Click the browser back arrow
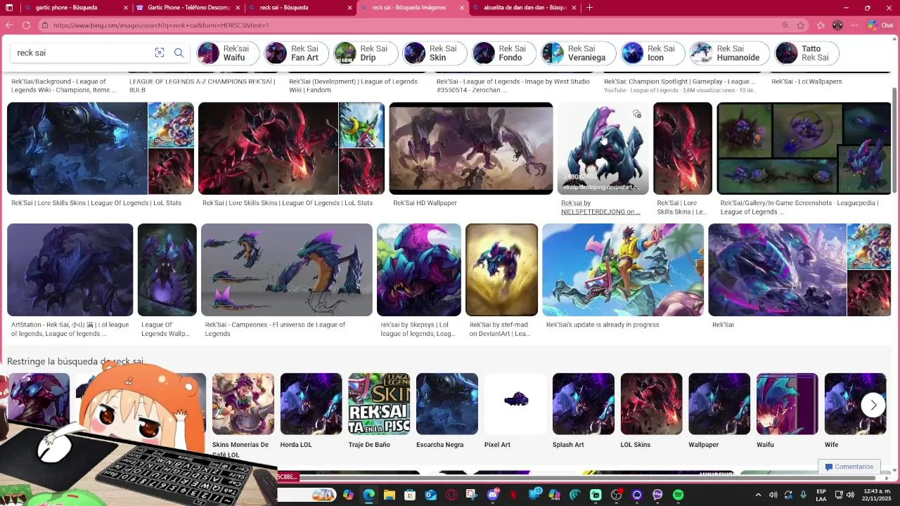900x506 pixels. (x=9, y=25)
